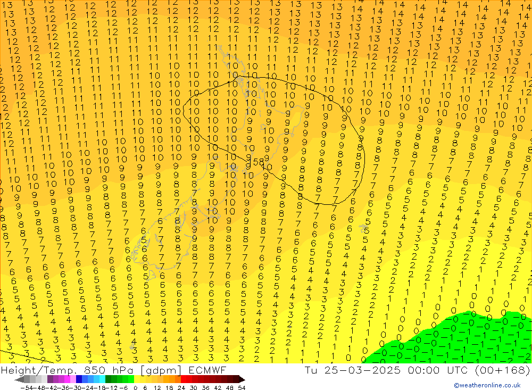Click the 'Tu 25-03-2025 00:00 UTC' timestamp
The width and height of the screenshot is (532, 390).
click(x=387, y=370)
